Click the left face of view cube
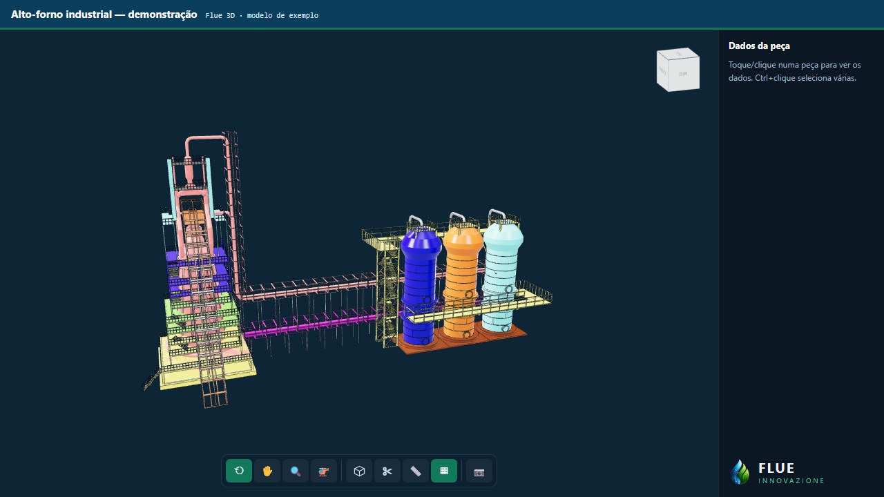The width and height of the screenshot is (884, 497). click(x=662, y=71)
